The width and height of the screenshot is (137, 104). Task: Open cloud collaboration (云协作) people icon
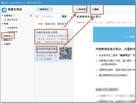click(2, 44)
